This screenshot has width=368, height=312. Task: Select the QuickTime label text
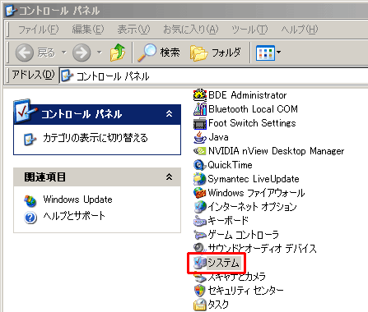(230, 165)
